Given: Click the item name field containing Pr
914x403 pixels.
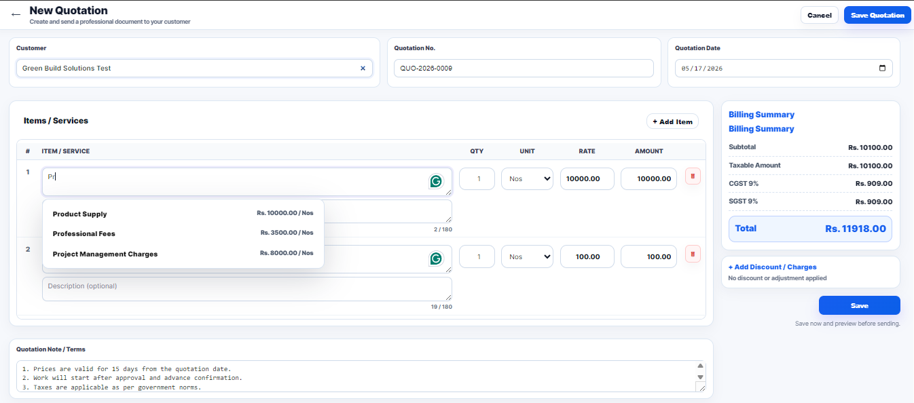Looking at the screenshot, I should (247, 182).
